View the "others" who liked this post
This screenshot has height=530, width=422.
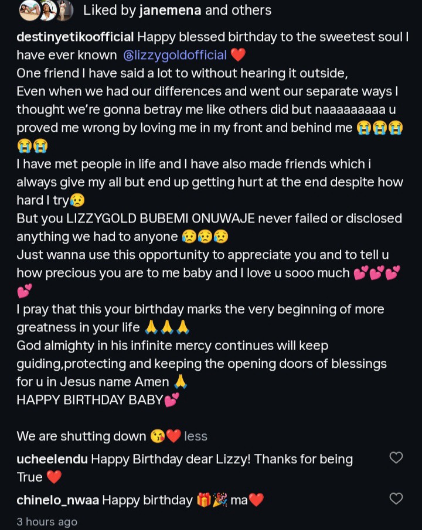pyautogui.click(x=253, y=10)
